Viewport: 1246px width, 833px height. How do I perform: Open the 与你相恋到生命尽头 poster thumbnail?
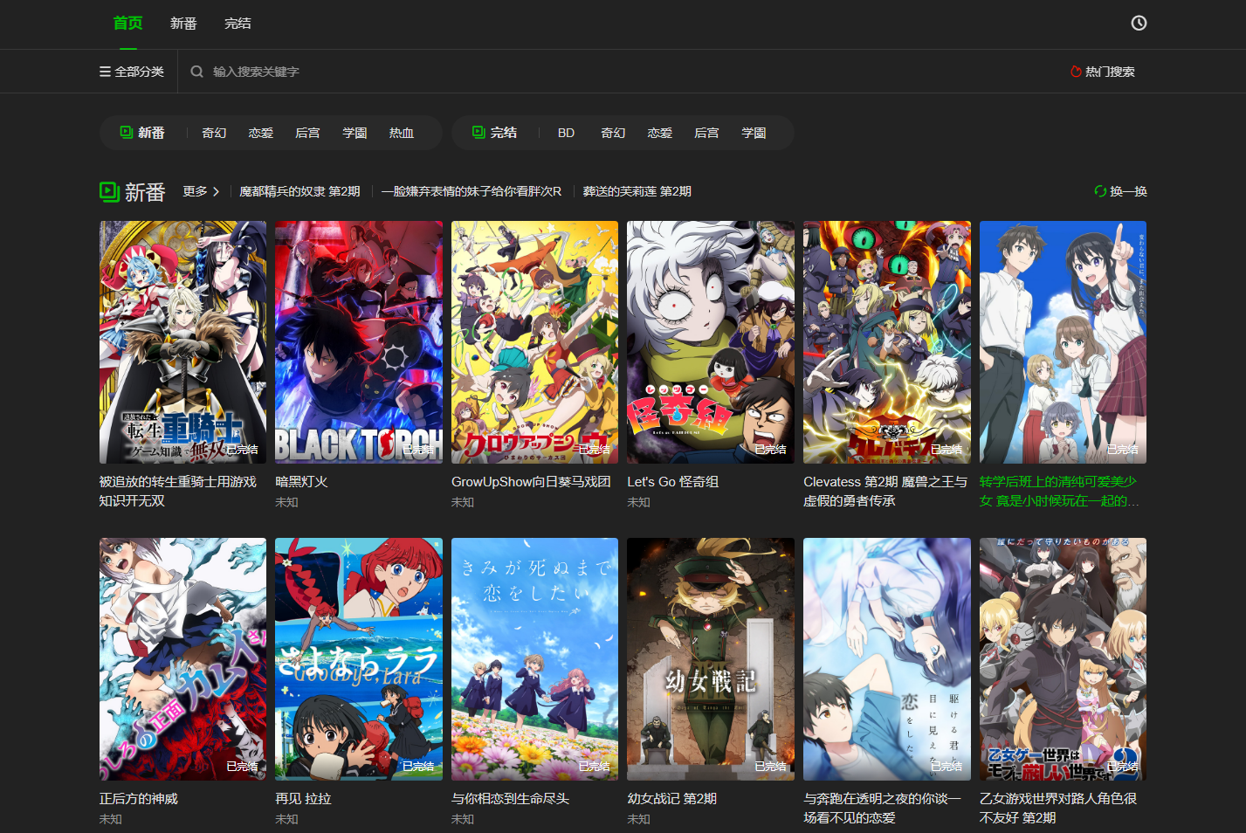tap(534, 659)
